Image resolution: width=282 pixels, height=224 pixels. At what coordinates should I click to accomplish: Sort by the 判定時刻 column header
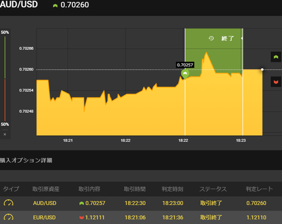[x=172, y=189]
